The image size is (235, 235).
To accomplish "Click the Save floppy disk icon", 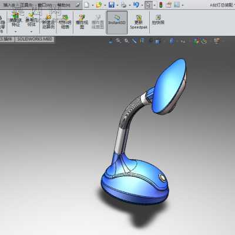I will tap(111, 5).
